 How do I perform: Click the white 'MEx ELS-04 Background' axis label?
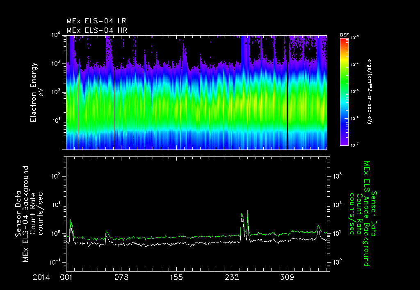click(x=25, y=213)
